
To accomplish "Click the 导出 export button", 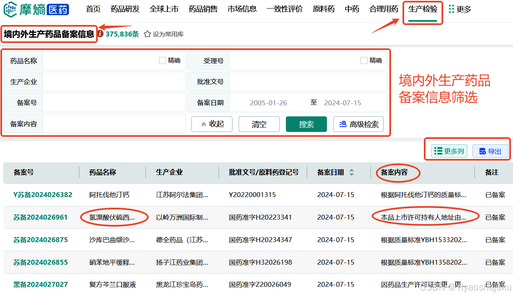I will [x=490, y=151].
